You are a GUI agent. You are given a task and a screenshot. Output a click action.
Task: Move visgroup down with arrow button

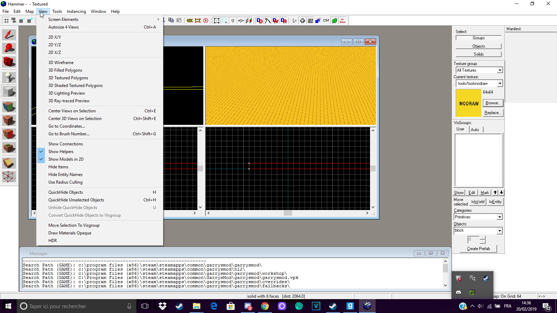tap(501, 192)
